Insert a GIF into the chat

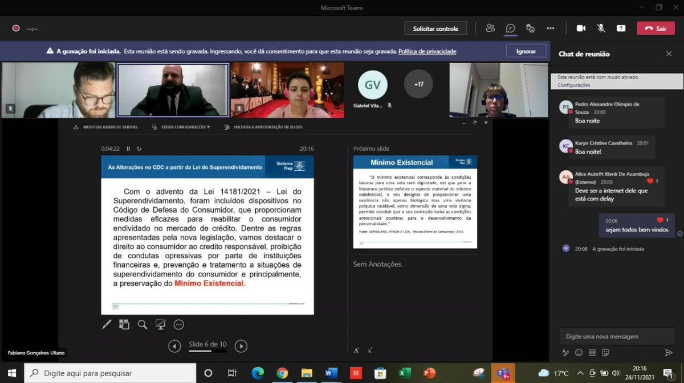pos(592,353)
